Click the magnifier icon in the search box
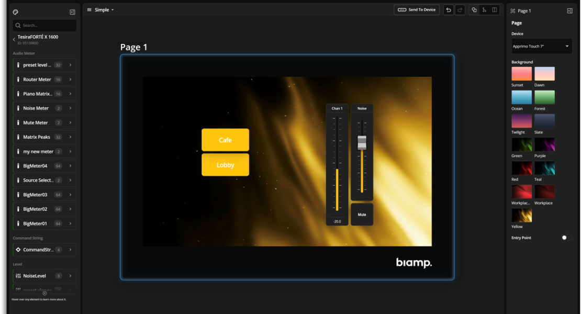 coord(18,26)
